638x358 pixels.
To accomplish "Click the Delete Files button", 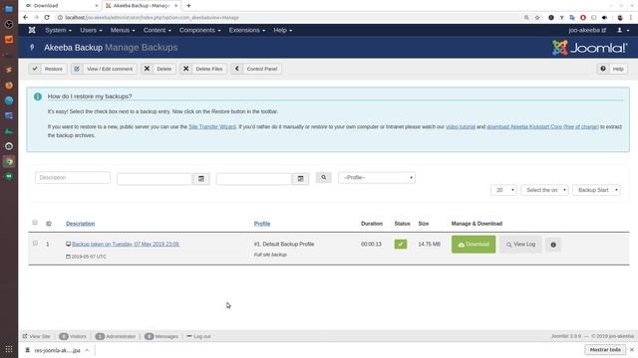I will [203, 69].
